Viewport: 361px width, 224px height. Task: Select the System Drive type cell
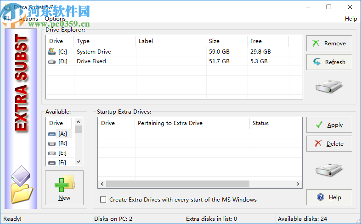(94, 52)
